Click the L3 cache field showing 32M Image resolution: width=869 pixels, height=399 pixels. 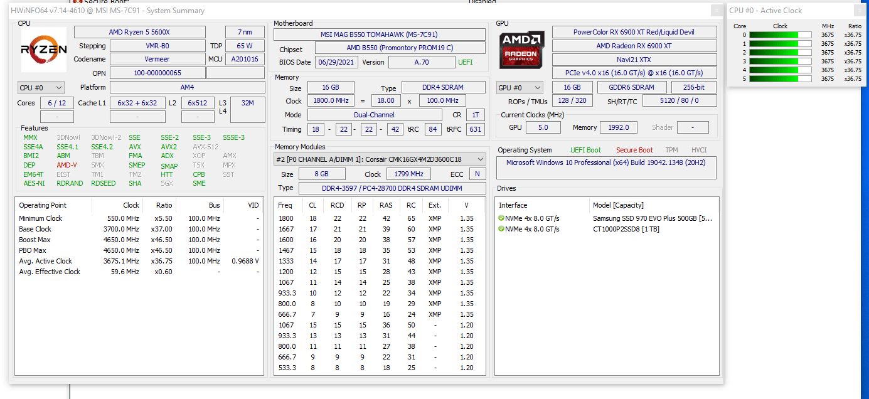pyautogui.click(x=247, y=110)
